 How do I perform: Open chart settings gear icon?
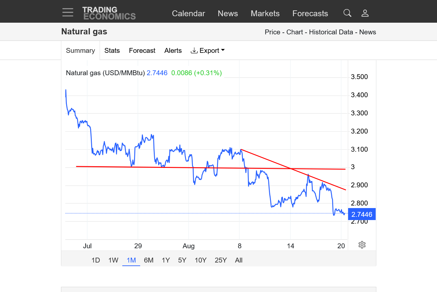[x=362, y=245]
